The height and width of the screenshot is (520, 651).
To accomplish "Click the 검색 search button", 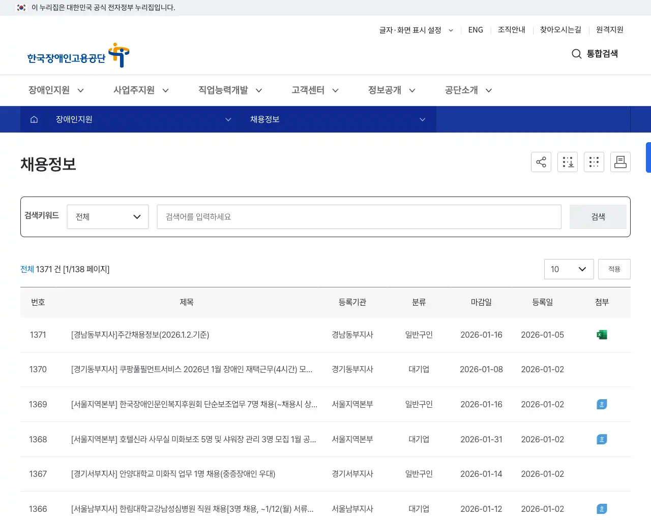I will pyautogui.click(x=598, y=216).
